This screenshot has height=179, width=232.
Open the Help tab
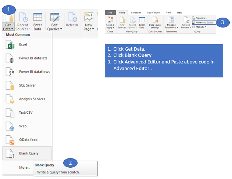pos(179,12)
